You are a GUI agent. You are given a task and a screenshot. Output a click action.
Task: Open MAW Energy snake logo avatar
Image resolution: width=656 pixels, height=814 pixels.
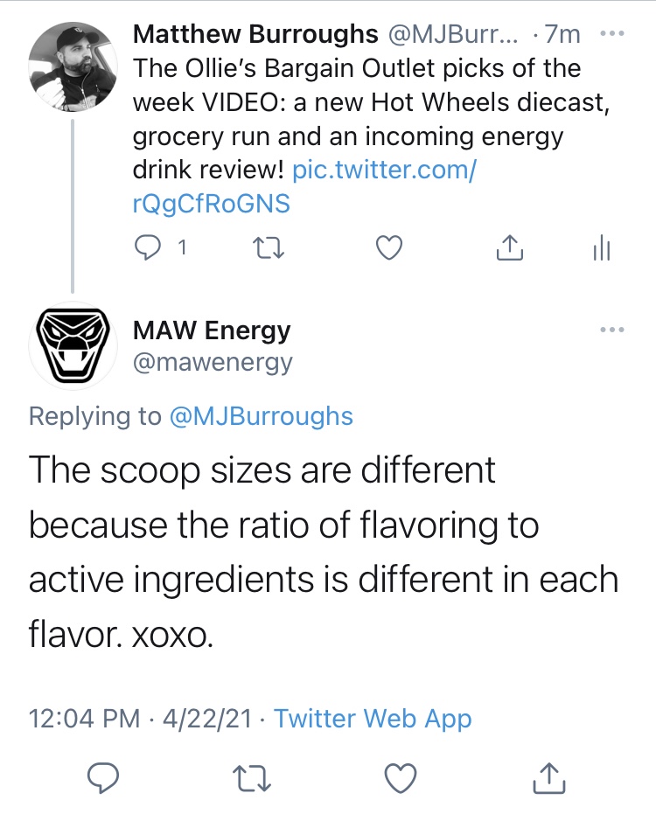coord(73,346)
